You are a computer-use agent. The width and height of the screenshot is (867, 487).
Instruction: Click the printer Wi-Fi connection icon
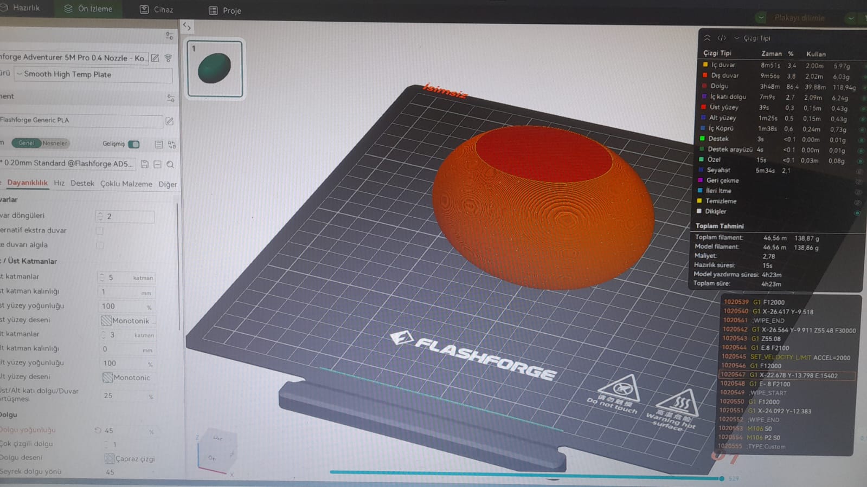(x=169, y=58)
